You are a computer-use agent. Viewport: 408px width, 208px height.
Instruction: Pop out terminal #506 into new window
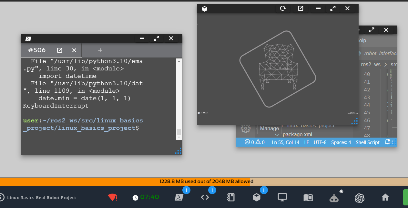60,50
